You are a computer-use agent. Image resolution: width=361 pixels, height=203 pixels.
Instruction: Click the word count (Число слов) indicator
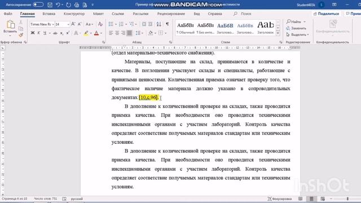coord(45,198)
